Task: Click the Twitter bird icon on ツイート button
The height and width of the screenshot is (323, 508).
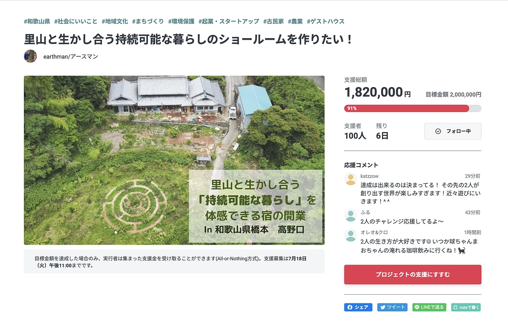Action: (382, 308)
